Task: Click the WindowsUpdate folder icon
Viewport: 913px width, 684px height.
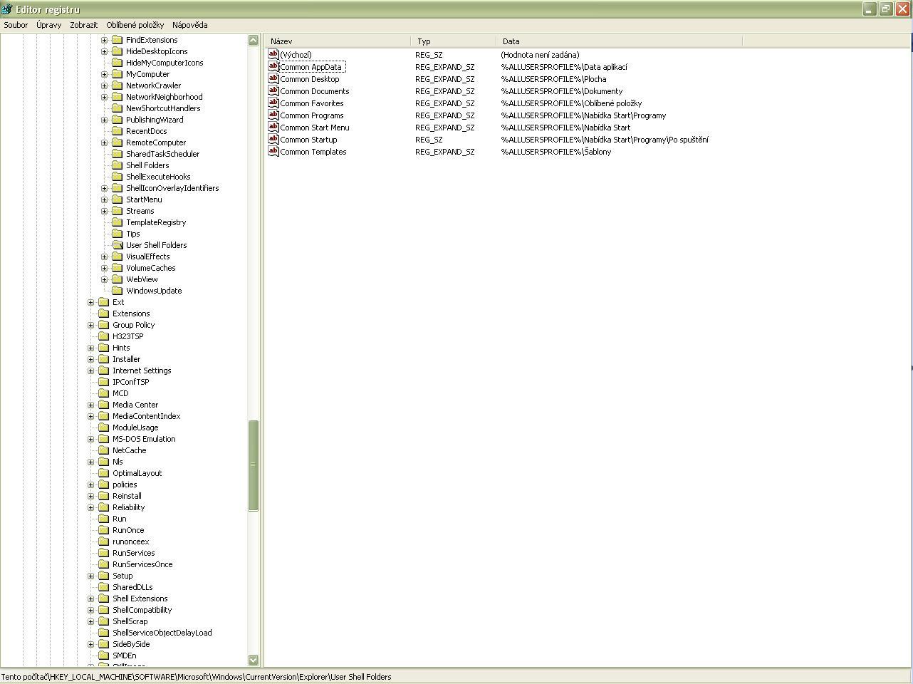Action: 118,291
